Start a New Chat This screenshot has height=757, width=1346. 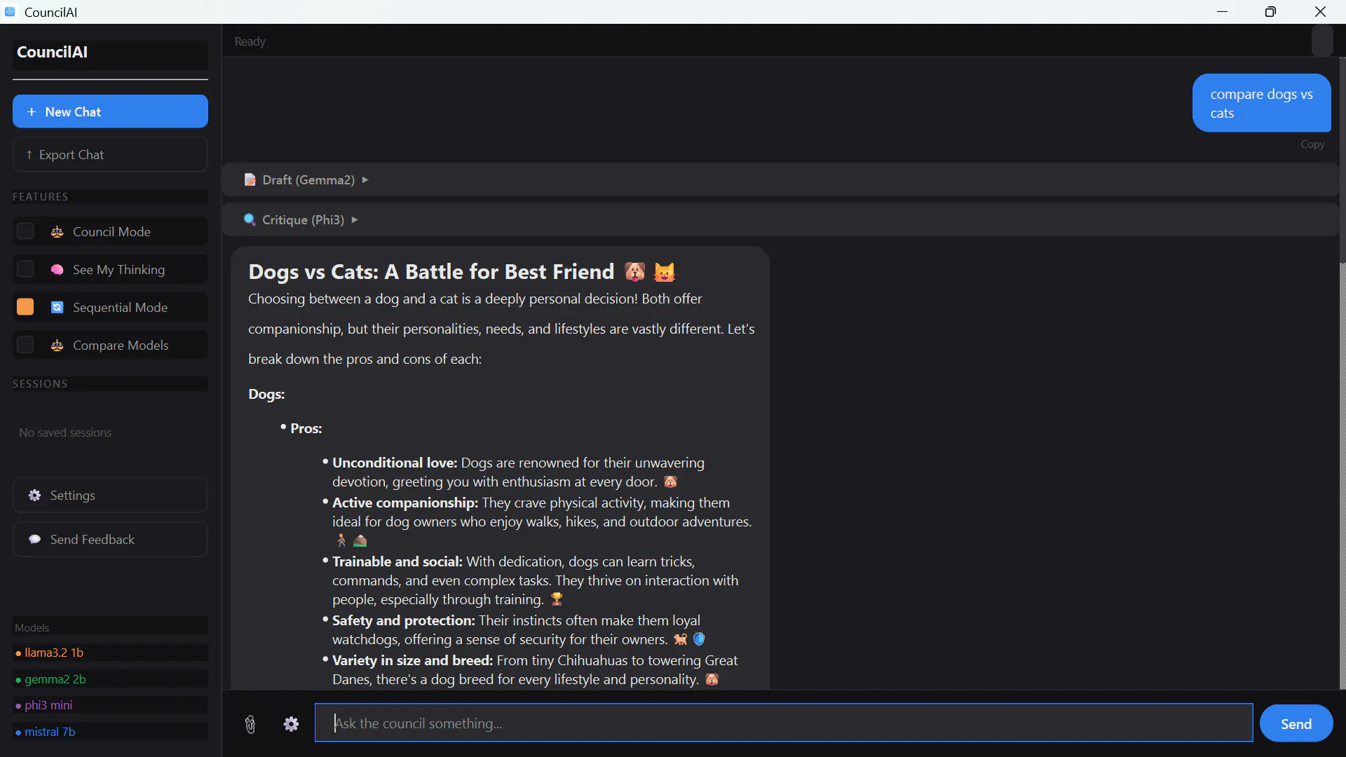(x=110, y=111)
